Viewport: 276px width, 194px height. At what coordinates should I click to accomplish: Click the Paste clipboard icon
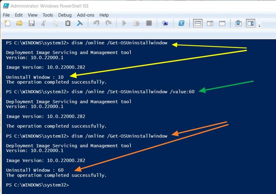[x=68, y=23]
